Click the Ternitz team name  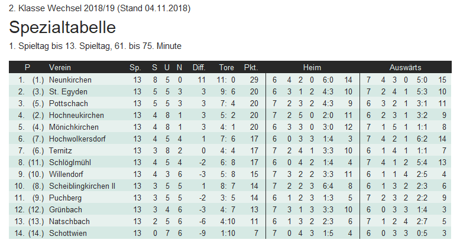click(60, 150)
